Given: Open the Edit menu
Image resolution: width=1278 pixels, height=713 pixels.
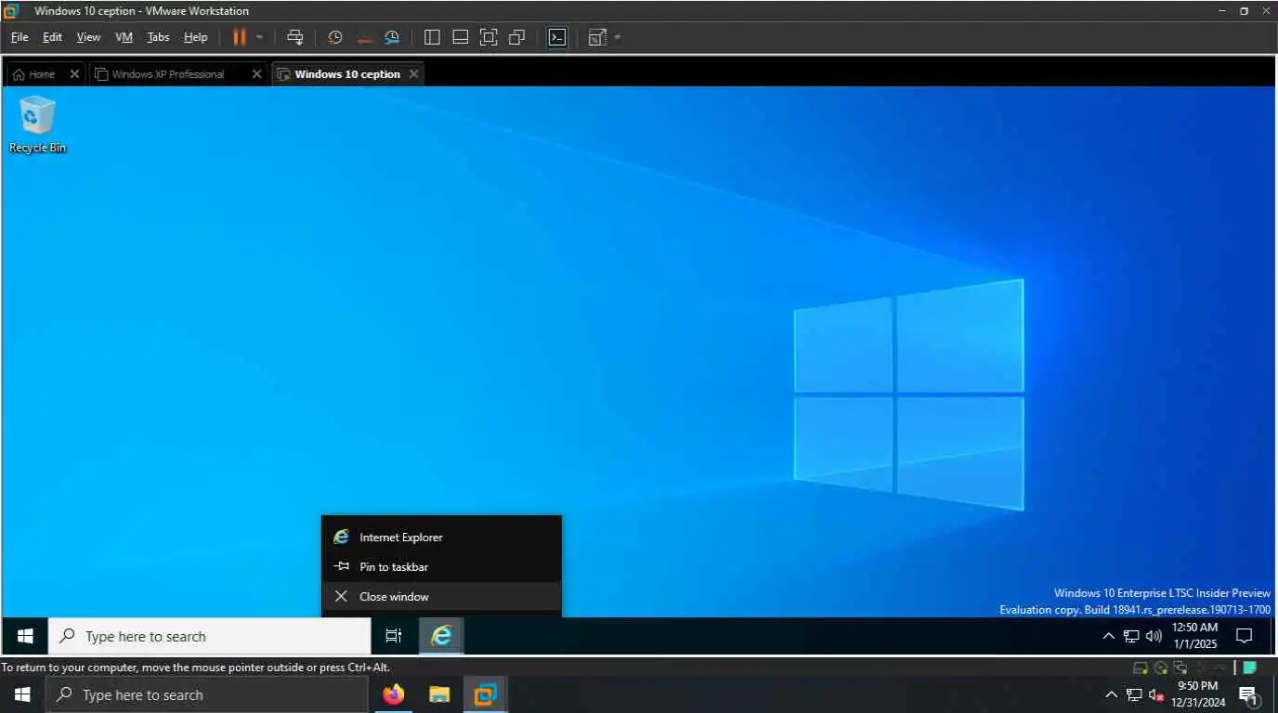Looking at the screenshot, I should pos(52,37).
